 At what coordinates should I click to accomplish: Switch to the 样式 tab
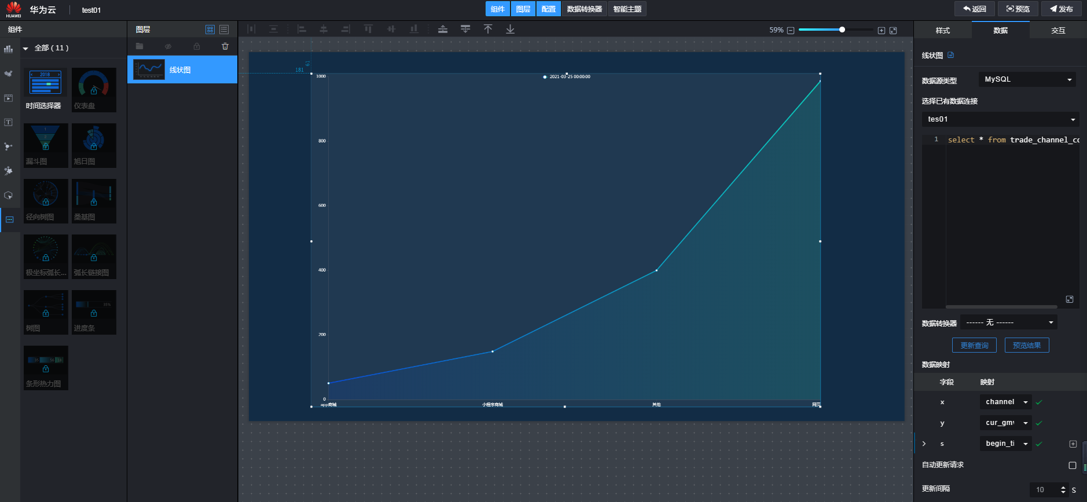tap(943, 30)
